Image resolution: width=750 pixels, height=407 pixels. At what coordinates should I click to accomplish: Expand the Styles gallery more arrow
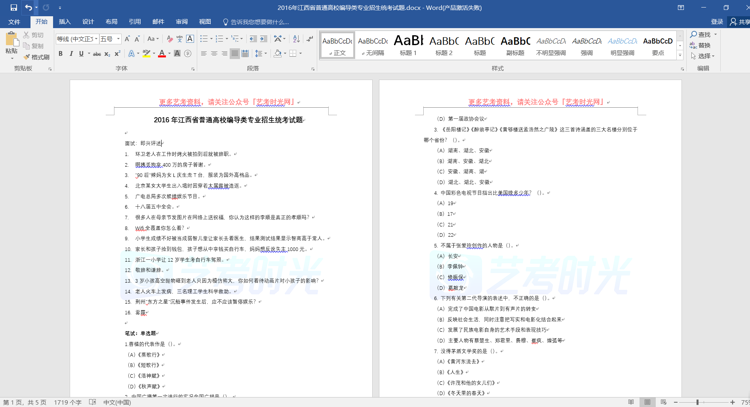pyautogui.click(x=680, y=55)
